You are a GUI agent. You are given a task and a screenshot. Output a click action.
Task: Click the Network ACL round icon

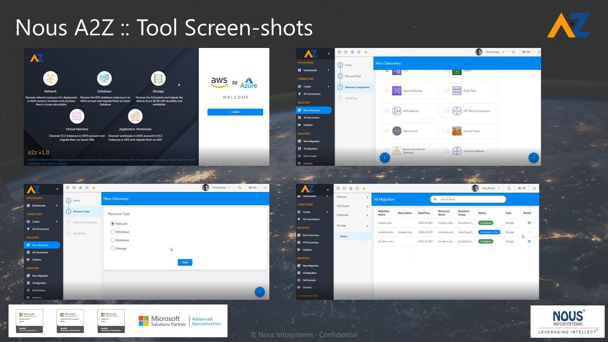(397, 131)
